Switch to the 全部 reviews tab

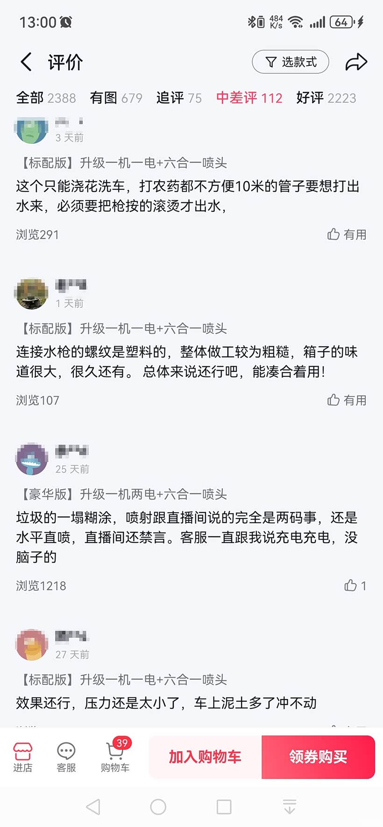click(46, 98)
